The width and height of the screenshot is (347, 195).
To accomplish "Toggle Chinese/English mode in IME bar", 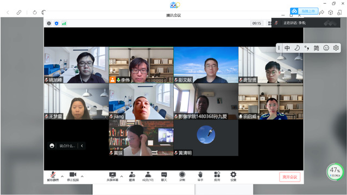I will click(287, 48).
